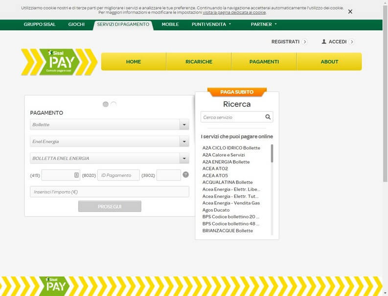The width and height of the screenshot is (388, 296).
Task: Expand the PUNTI VENDITA menu
Action: click(x=211, y=25)
